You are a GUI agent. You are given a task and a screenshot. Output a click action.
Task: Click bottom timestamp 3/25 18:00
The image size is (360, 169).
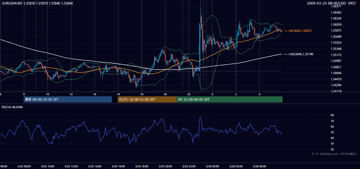(142, 166)
